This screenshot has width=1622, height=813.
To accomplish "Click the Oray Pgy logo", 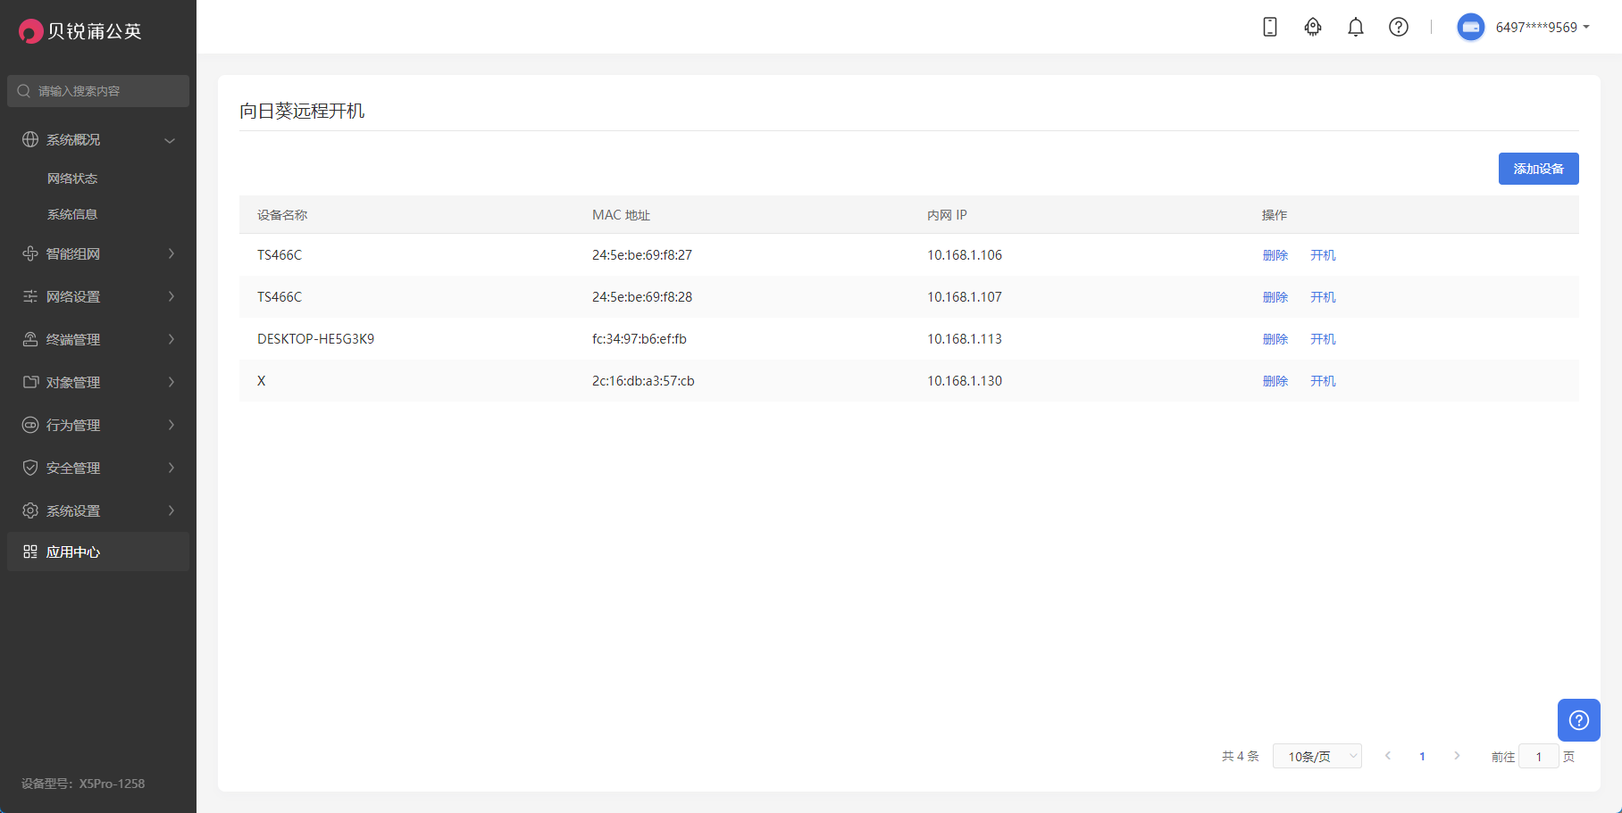I will pyautogui.click(x=80, y=31).
